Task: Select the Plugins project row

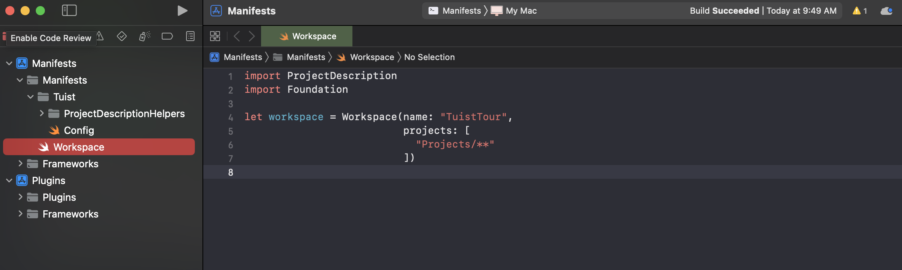Action: (x=99, y=181)
